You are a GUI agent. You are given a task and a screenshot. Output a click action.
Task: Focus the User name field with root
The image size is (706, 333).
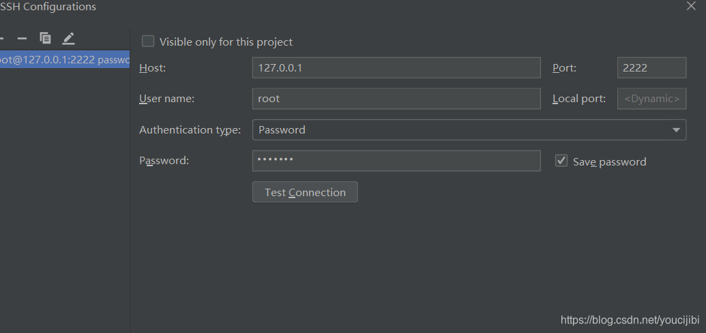pyautogui.click(x=396, y=99)
